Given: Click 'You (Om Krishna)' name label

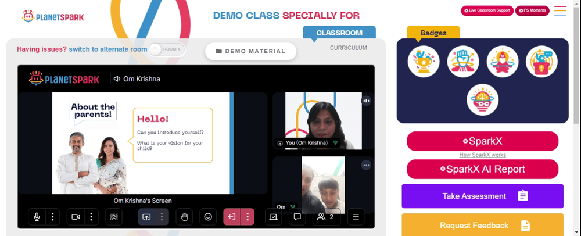Looking at the screenshot, I should [x=306, y=142].
